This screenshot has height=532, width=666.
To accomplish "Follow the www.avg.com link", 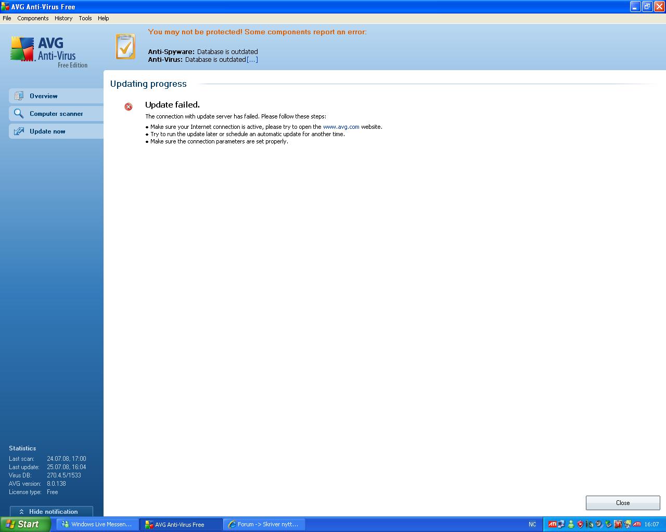I will pos(341,127).
